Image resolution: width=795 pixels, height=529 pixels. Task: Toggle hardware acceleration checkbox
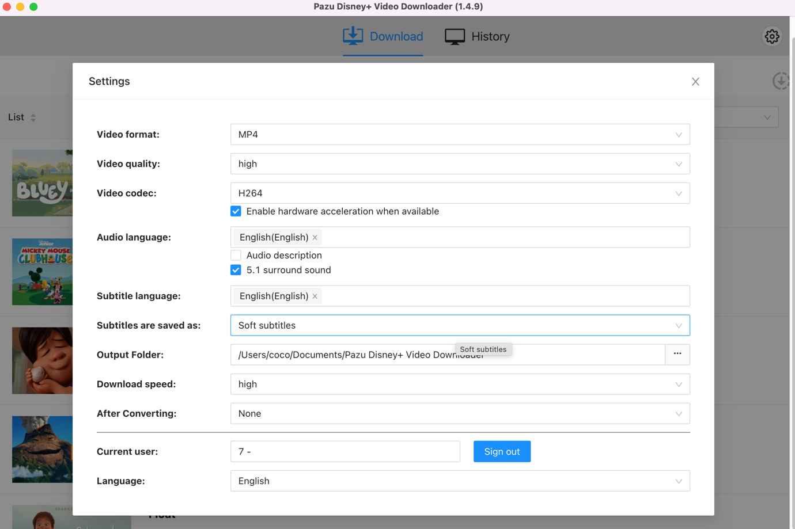point(236,211)
